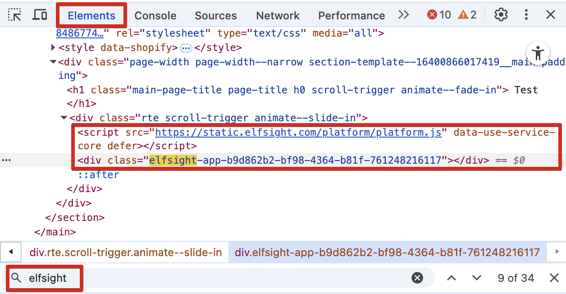Click the closing h1 tag
Image resolution: width=566 pixels, height=294 pixels.
click(x=82, y=103)
